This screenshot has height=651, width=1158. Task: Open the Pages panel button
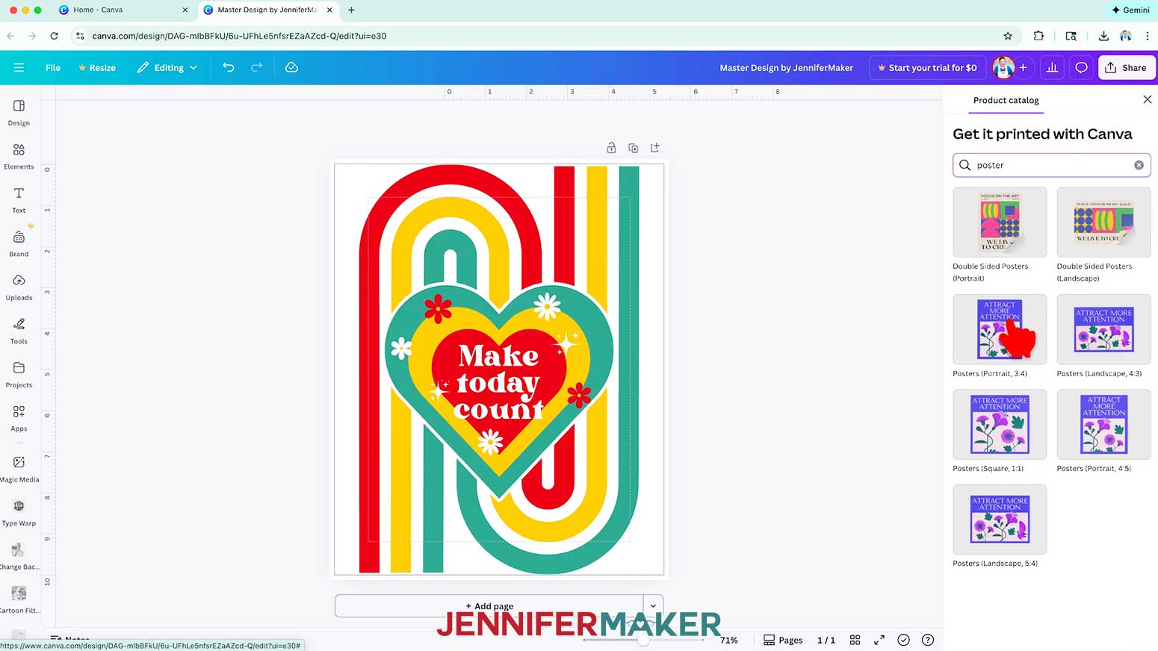[x=783, y=640]
